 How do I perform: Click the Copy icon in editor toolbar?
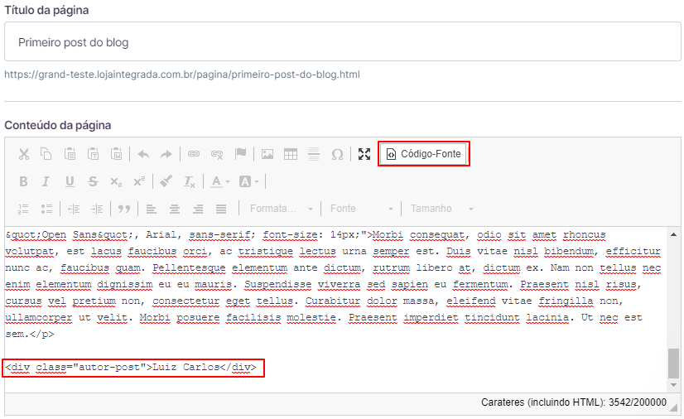pyautogui.click(x=46, y=154)
